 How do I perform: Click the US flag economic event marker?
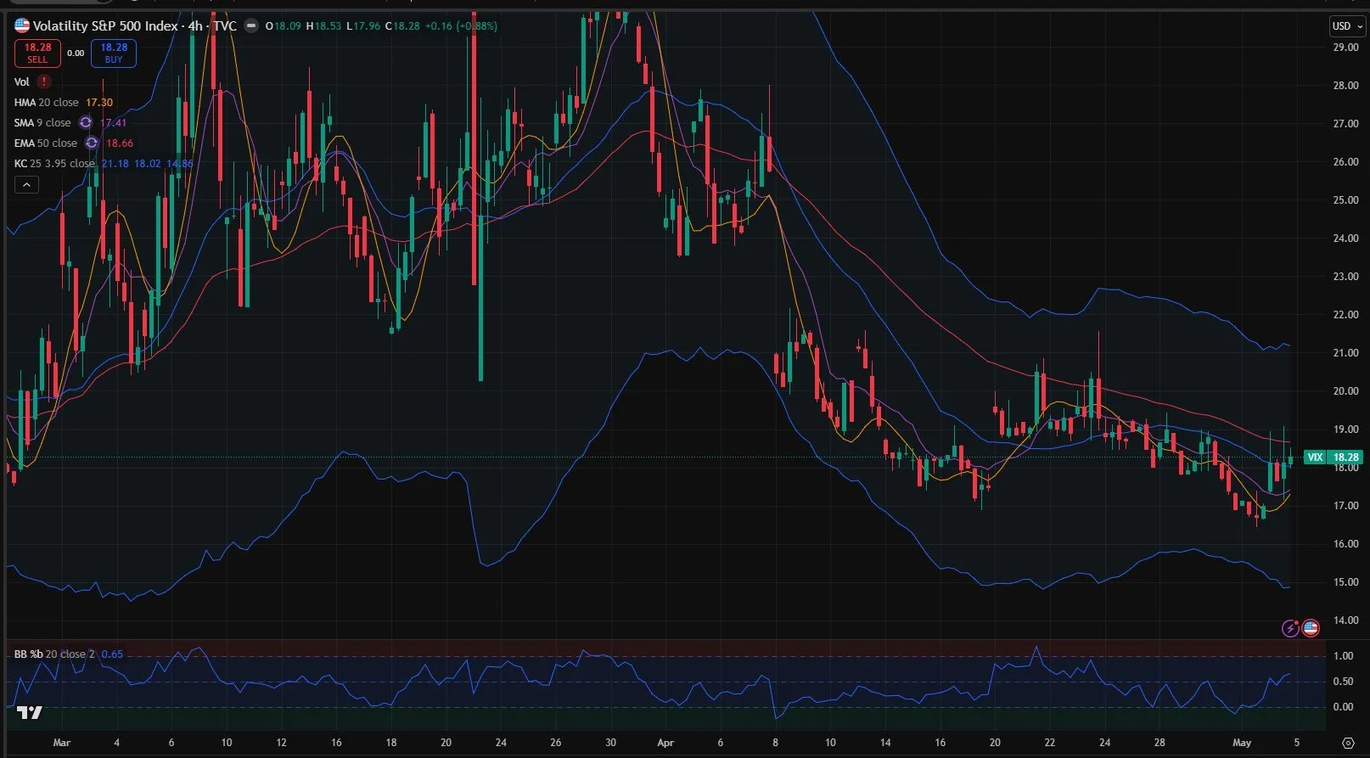[1311, 628]
